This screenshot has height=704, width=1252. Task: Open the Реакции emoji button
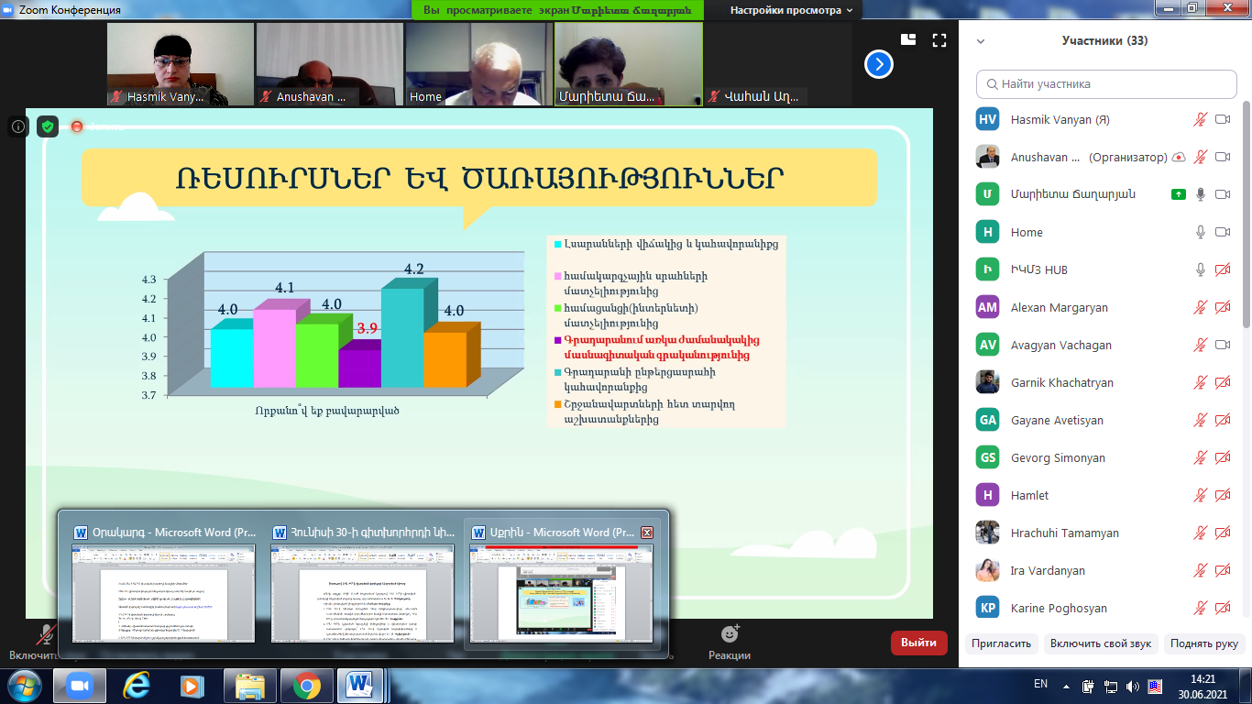tap(730, 643)
